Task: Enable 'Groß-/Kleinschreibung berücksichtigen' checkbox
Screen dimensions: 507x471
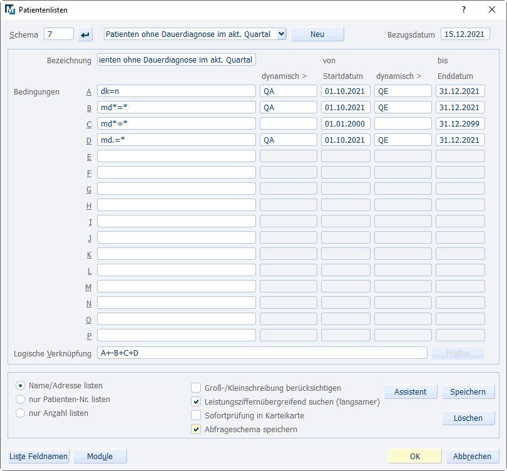Action: click(x=196, y=388)
